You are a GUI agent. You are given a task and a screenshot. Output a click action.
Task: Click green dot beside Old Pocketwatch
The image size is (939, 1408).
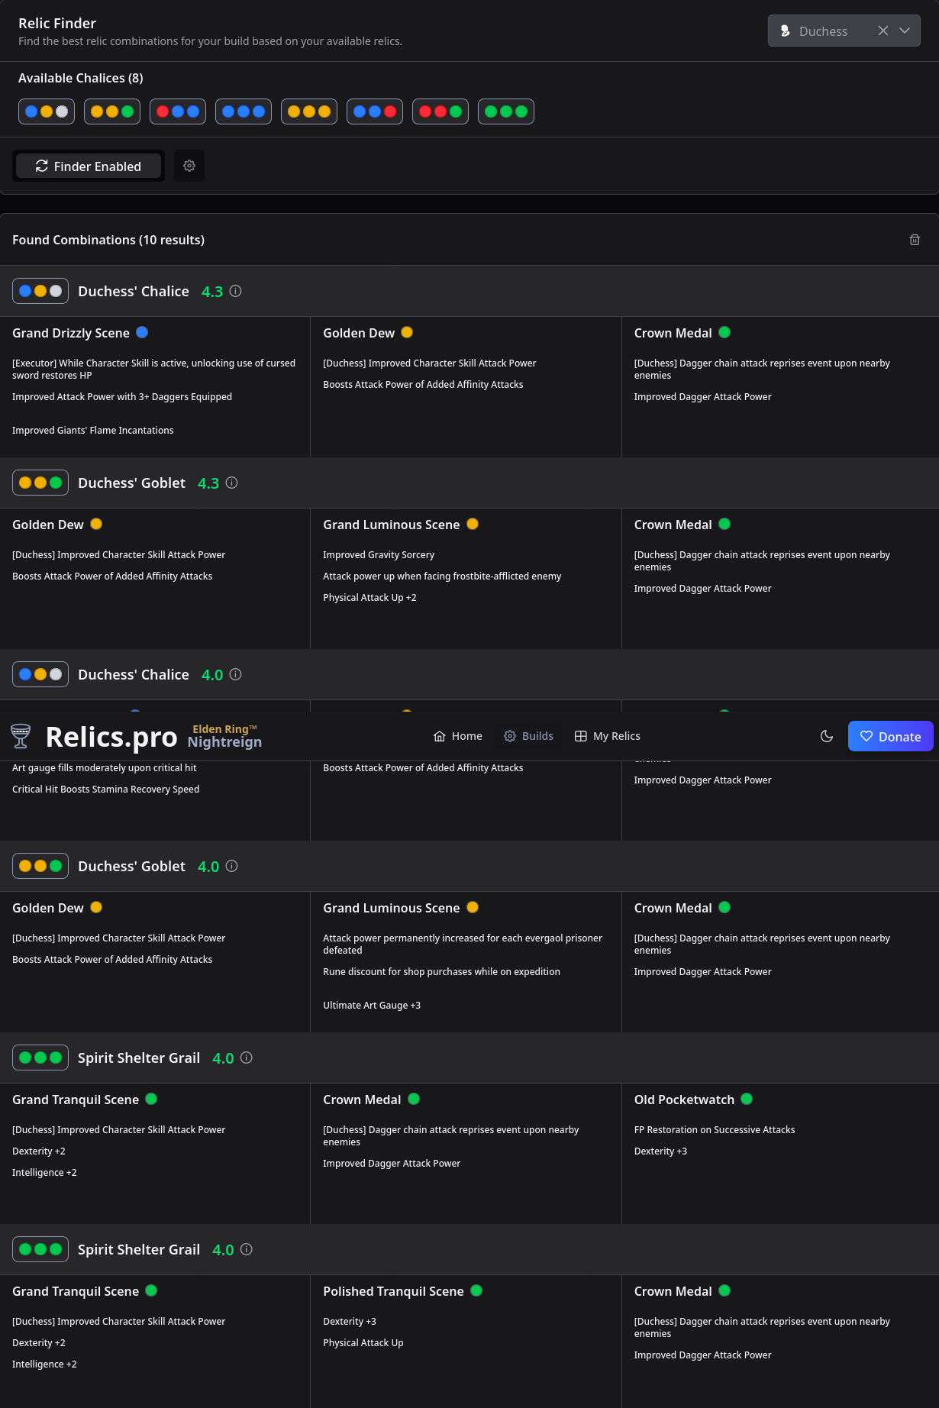click(x=747, y=1099)
